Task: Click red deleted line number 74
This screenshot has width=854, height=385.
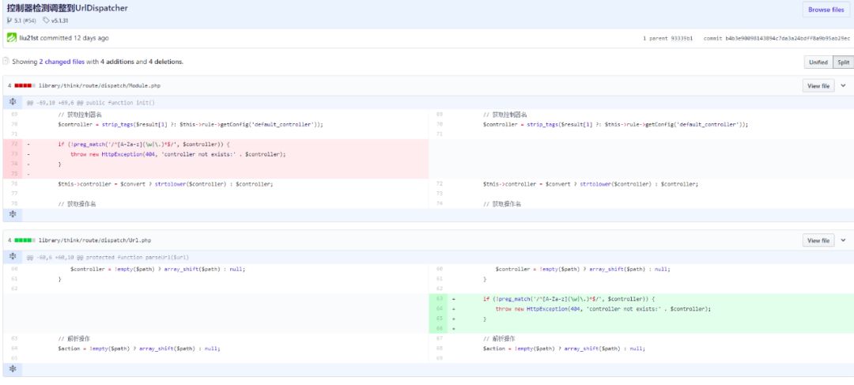Action: (x=14, y=164)
